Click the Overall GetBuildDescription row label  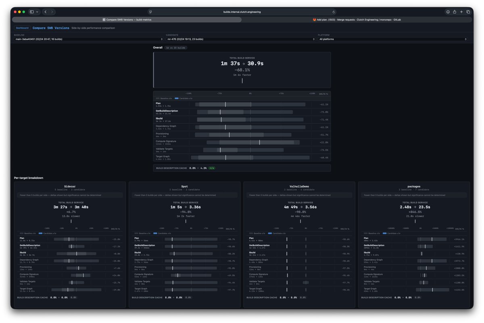pos(167,111)
